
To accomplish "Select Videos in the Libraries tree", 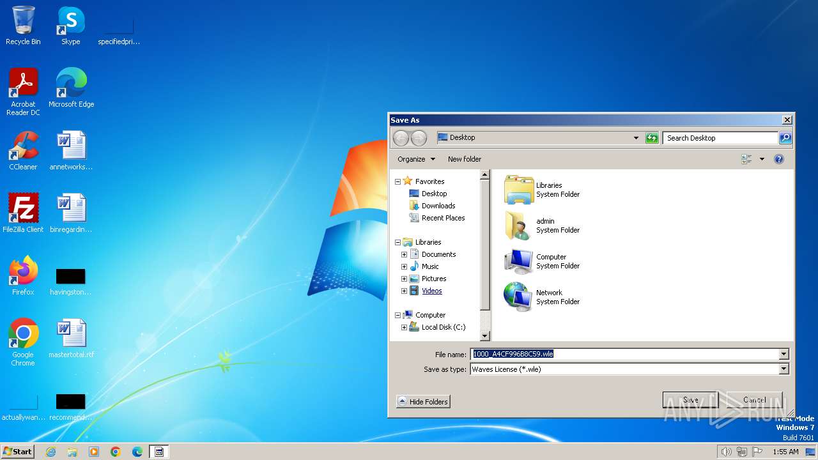I will (431, 291).
